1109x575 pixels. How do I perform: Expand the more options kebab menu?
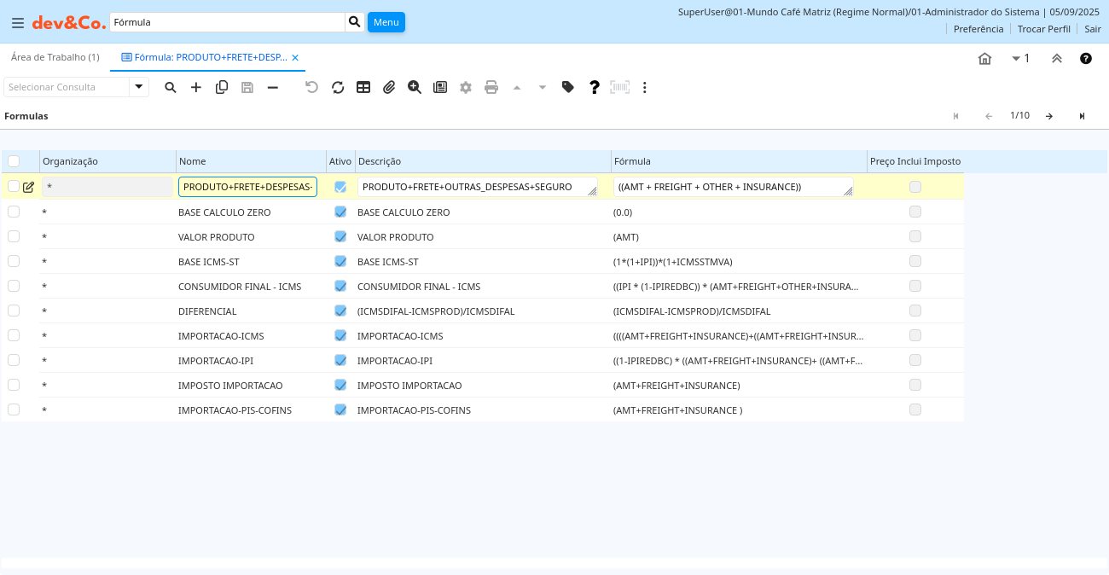coord(645,87)
